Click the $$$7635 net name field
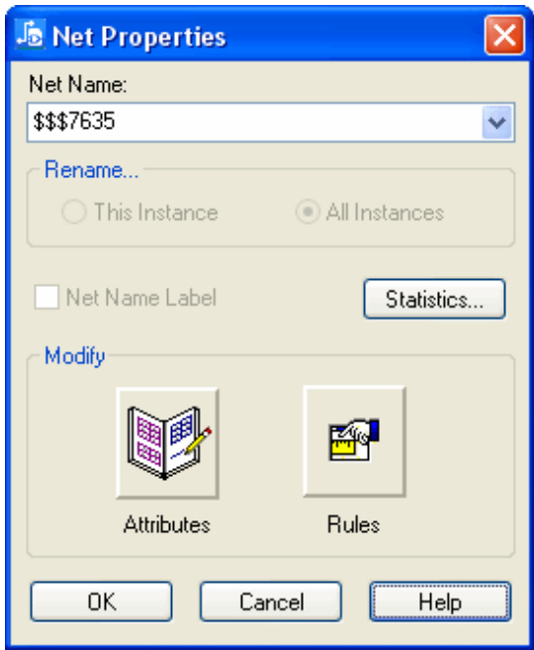 coord(254,123)
